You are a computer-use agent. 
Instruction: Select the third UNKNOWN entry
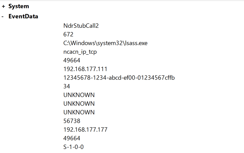pyautogui.click(x=79, y=112)
